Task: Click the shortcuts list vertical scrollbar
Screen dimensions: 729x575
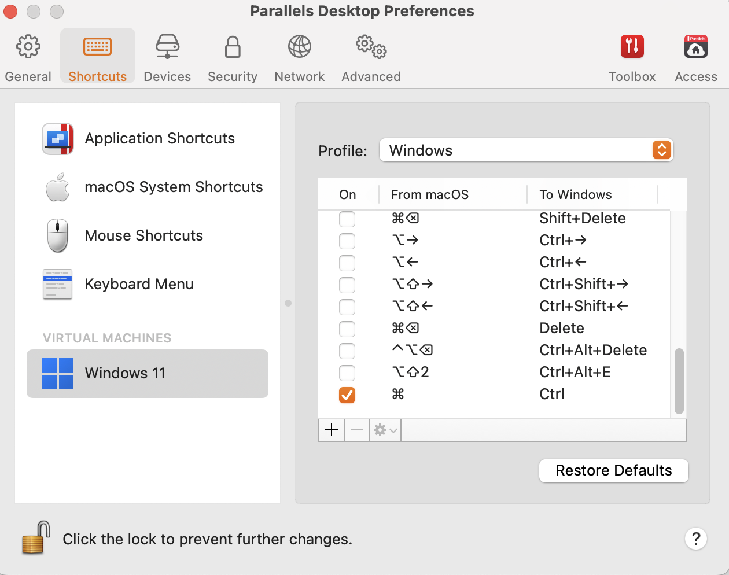Action: point(679,380)
